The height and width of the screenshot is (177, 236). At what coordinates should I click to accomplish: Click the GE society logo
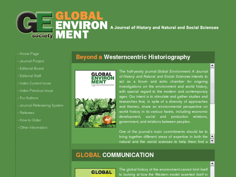35,25
